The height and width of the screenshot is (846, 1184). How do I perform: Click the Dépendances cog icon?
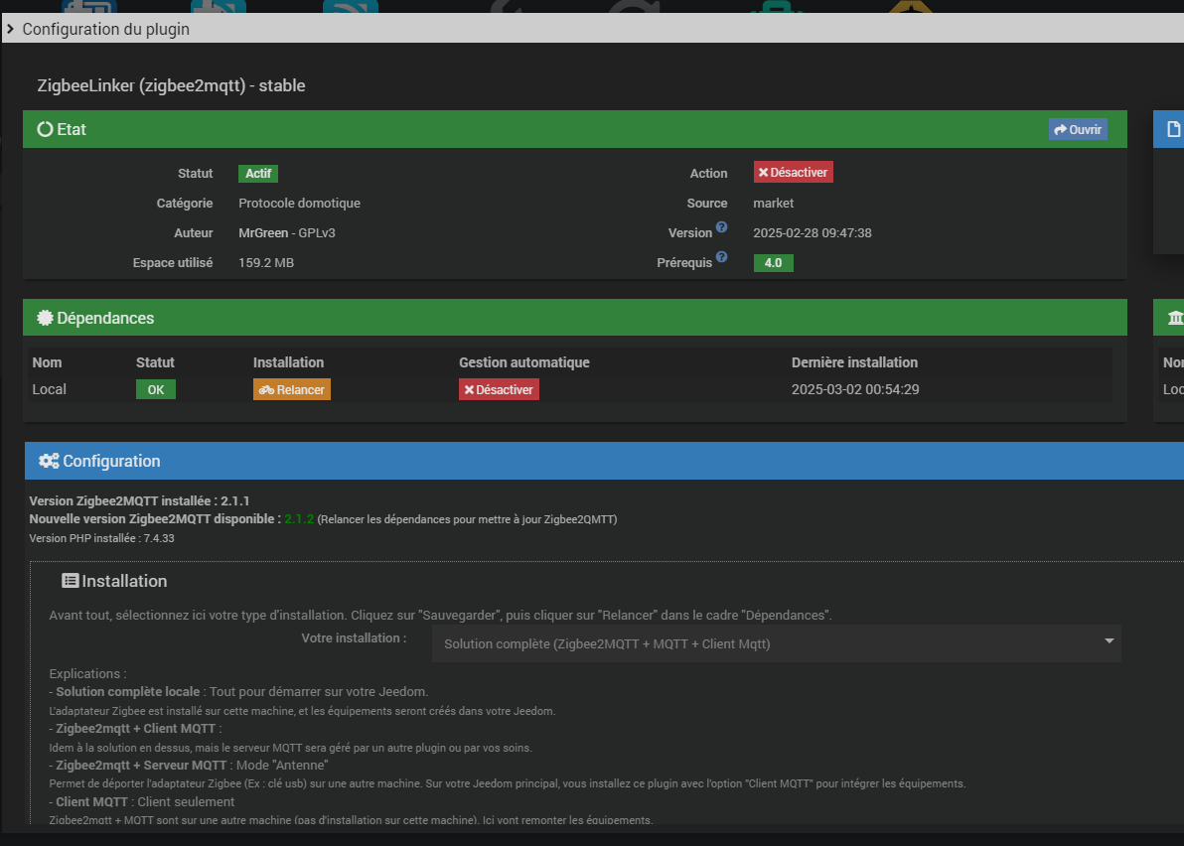coord(46,318)
